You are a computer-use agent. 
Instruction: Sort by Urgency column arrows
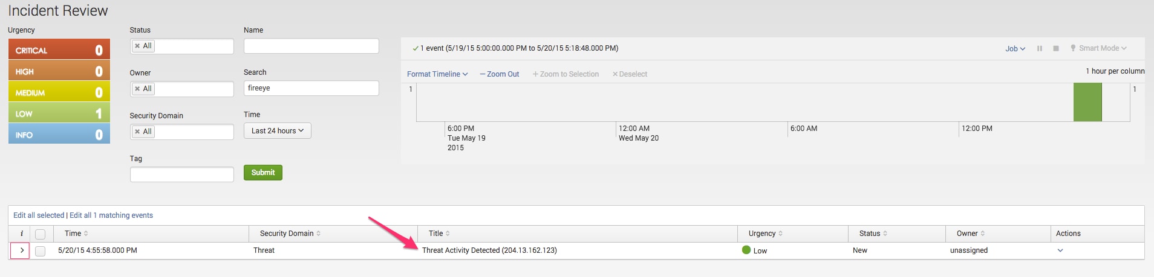781,234
